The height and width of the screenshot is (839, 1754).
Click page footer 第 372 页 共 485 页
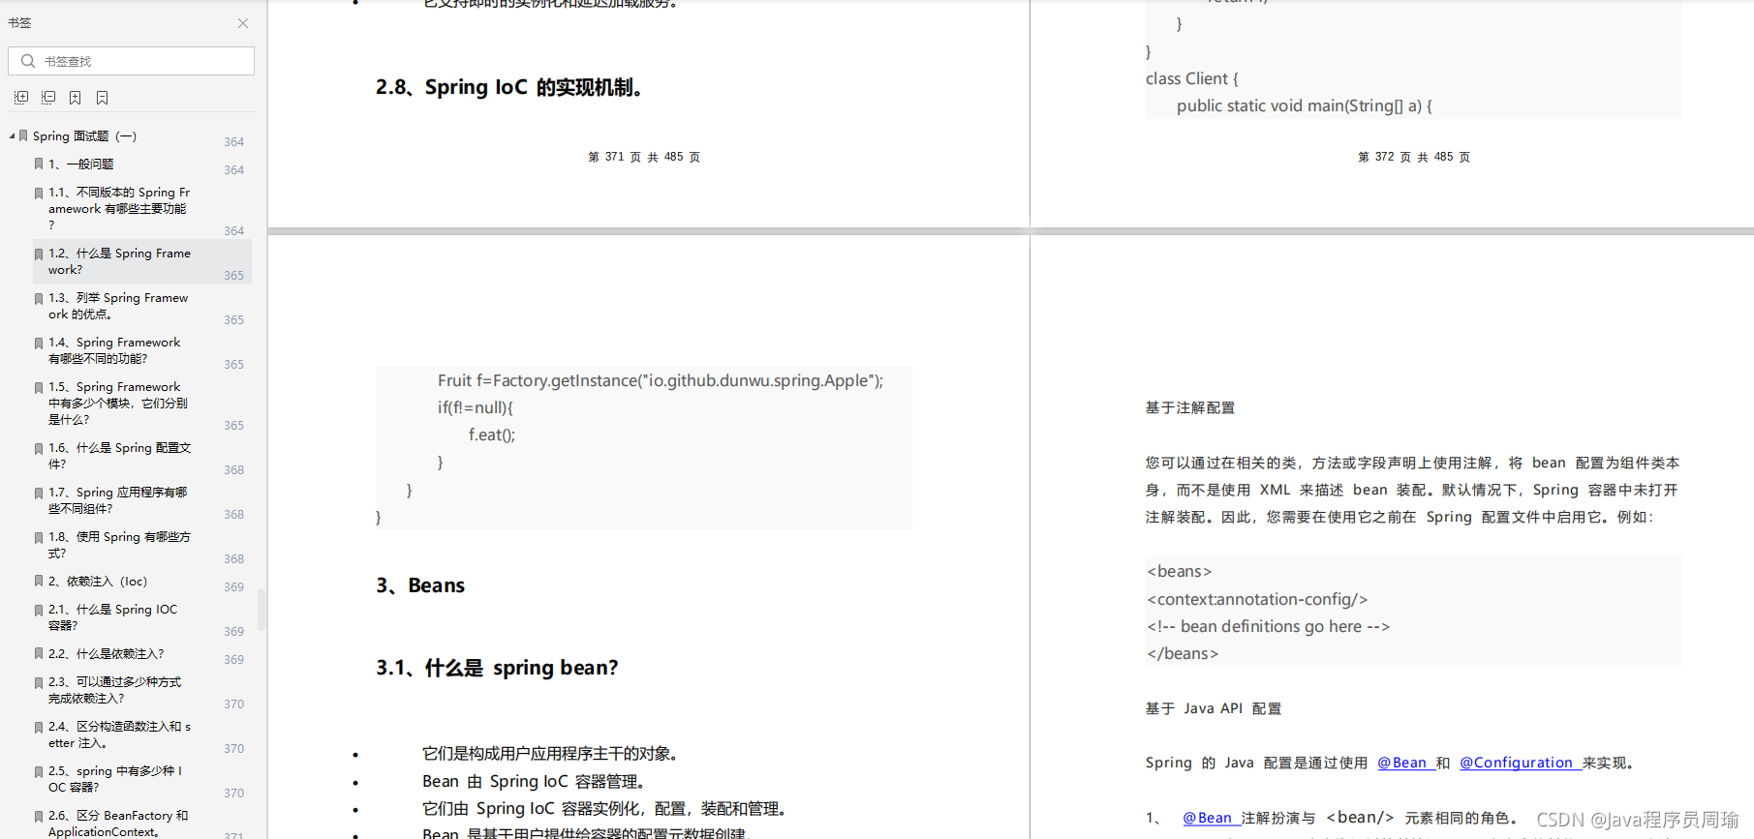click(1414, 157)
